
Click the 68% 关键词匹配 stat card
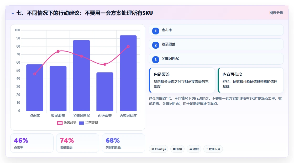tap(124, 143)
